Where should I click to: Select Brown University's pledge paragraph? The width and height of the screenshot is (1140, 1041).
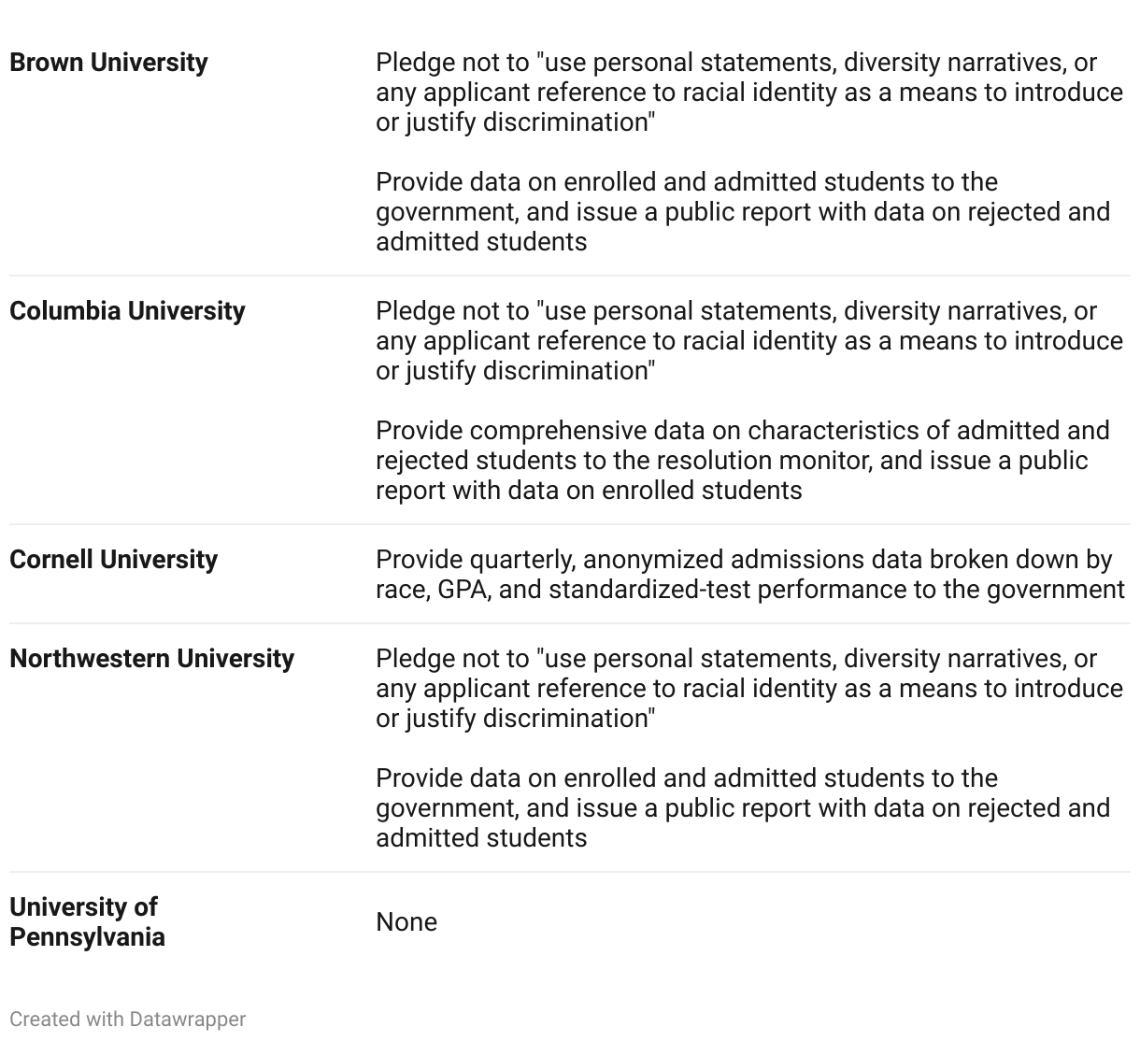coord(748,93)
